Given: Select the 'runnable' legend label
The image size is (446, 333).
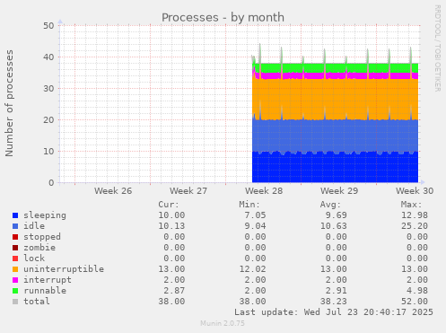Looking at the screenshot, I should coord(45,291).
